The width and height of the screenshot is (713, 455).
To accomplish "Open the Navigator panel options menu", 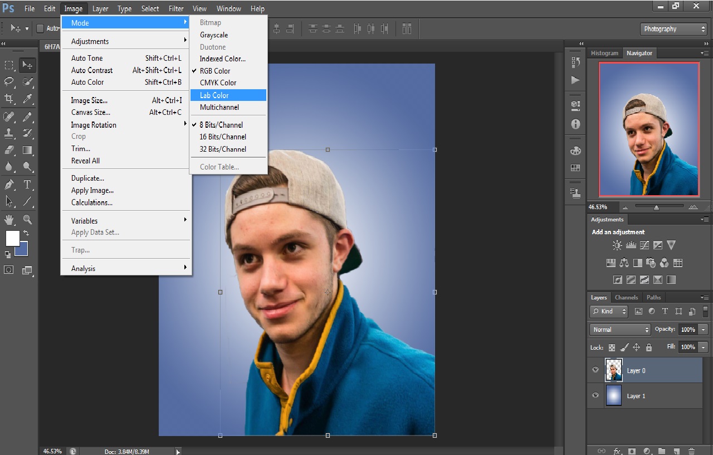I will (705, 53).
